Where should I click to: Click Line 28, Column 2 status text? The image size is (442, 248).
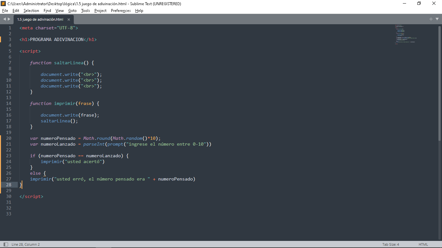26,244
